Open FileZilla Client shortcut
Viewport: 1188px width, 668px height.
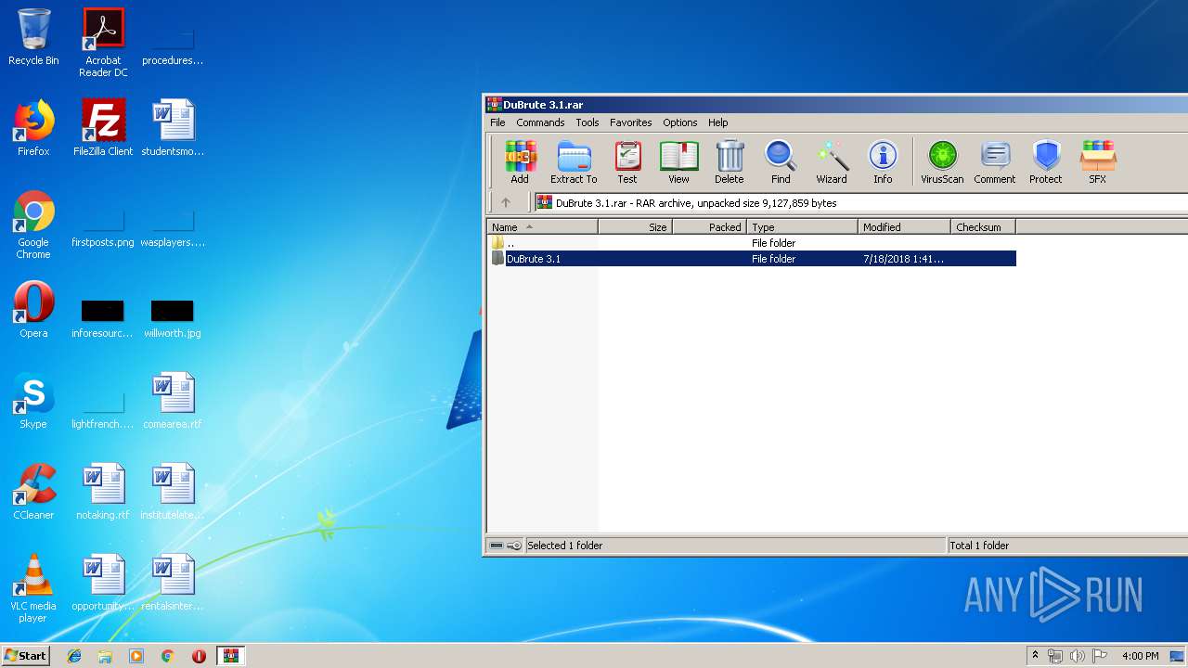pos(103,128)
